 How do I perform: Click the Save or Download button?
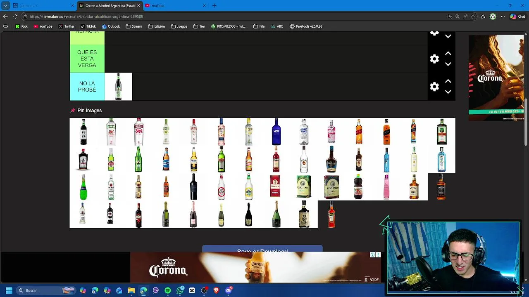point(262,249)
